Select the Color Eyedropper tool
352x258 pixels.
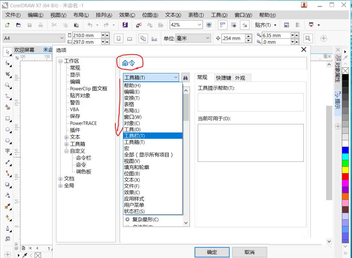pyautogui.click(x=8, y=206)
